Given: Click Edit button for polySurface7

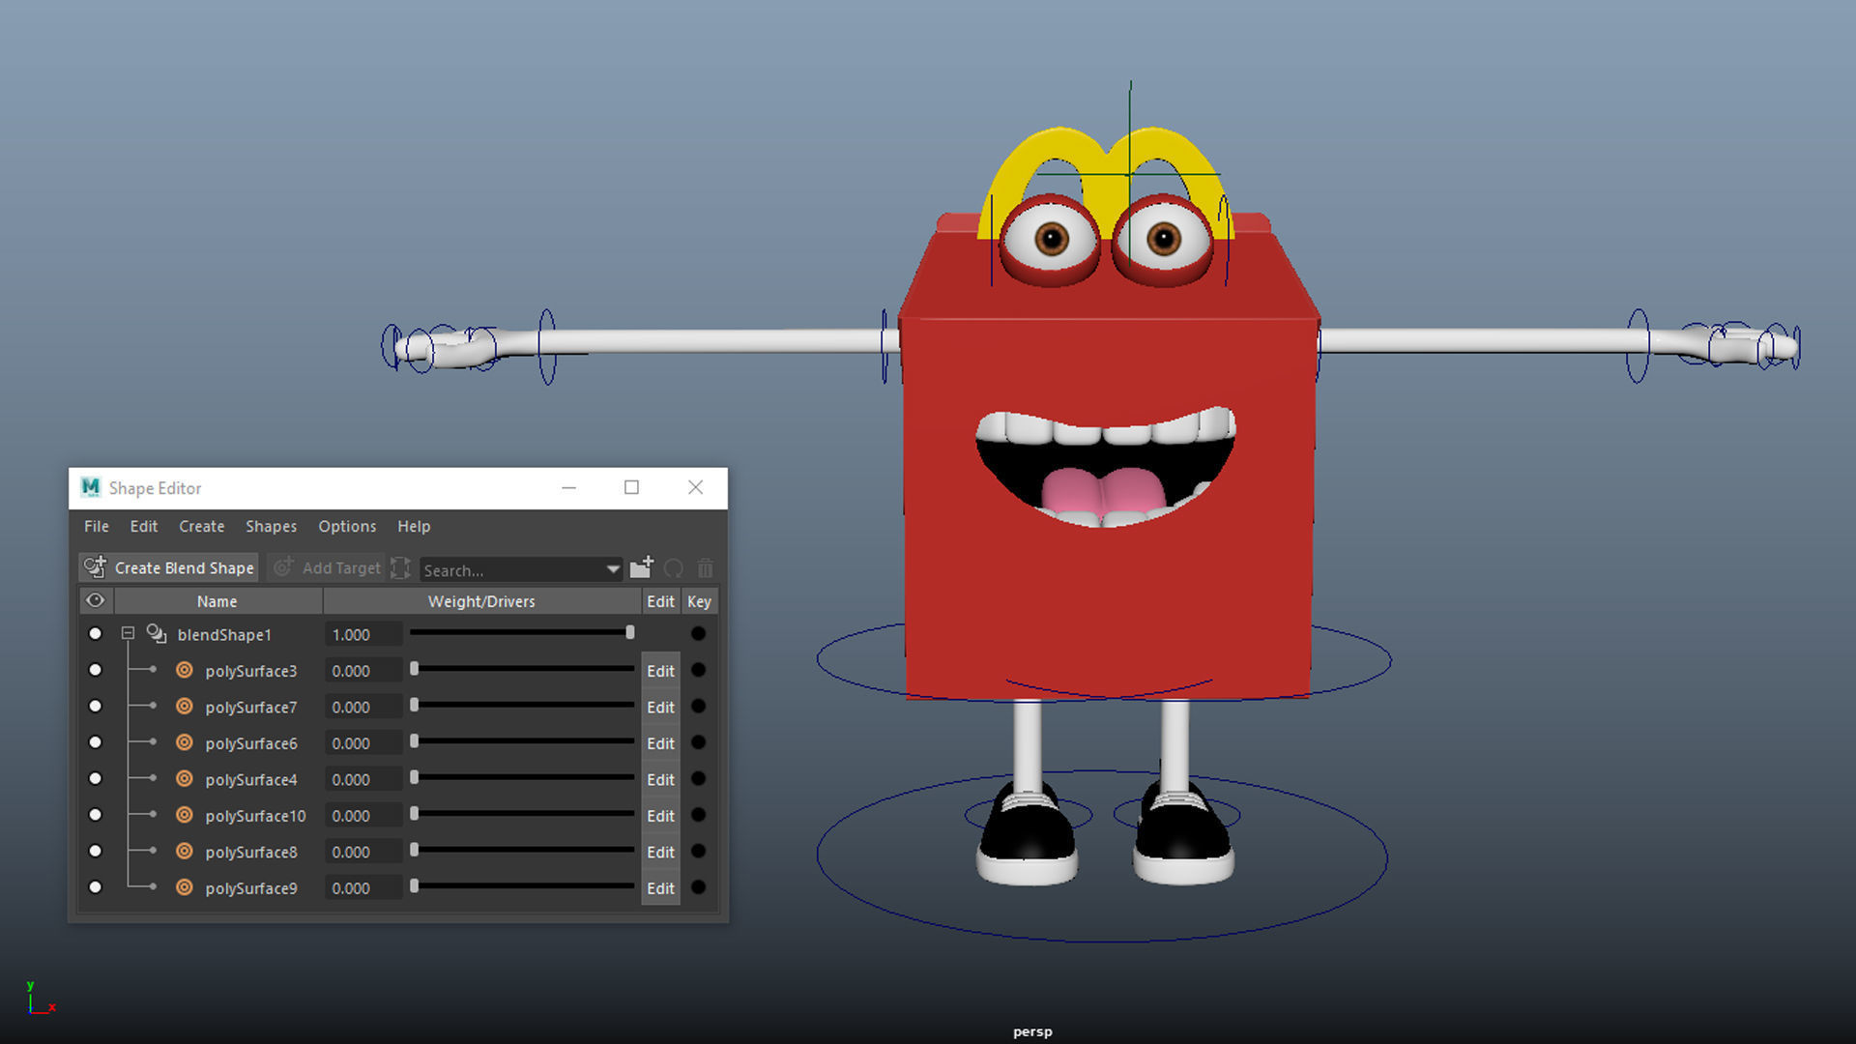Looking at the screenshot, I should pos(660,707).
